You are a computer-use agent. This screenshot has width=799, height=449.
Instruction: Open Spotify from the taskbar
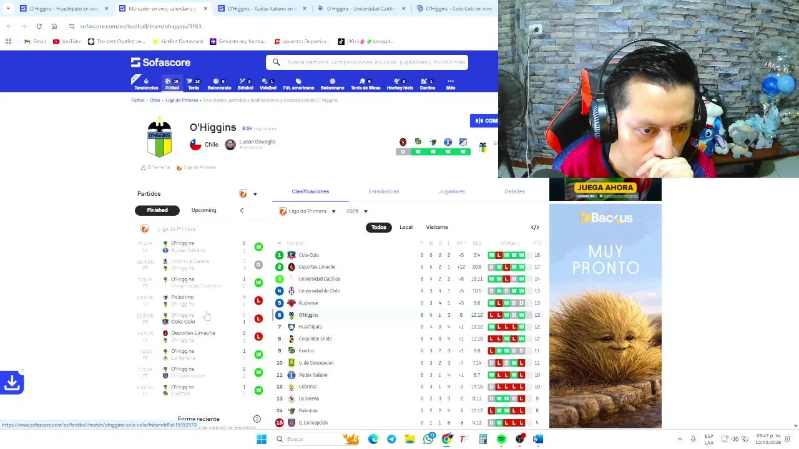(501, 439)
